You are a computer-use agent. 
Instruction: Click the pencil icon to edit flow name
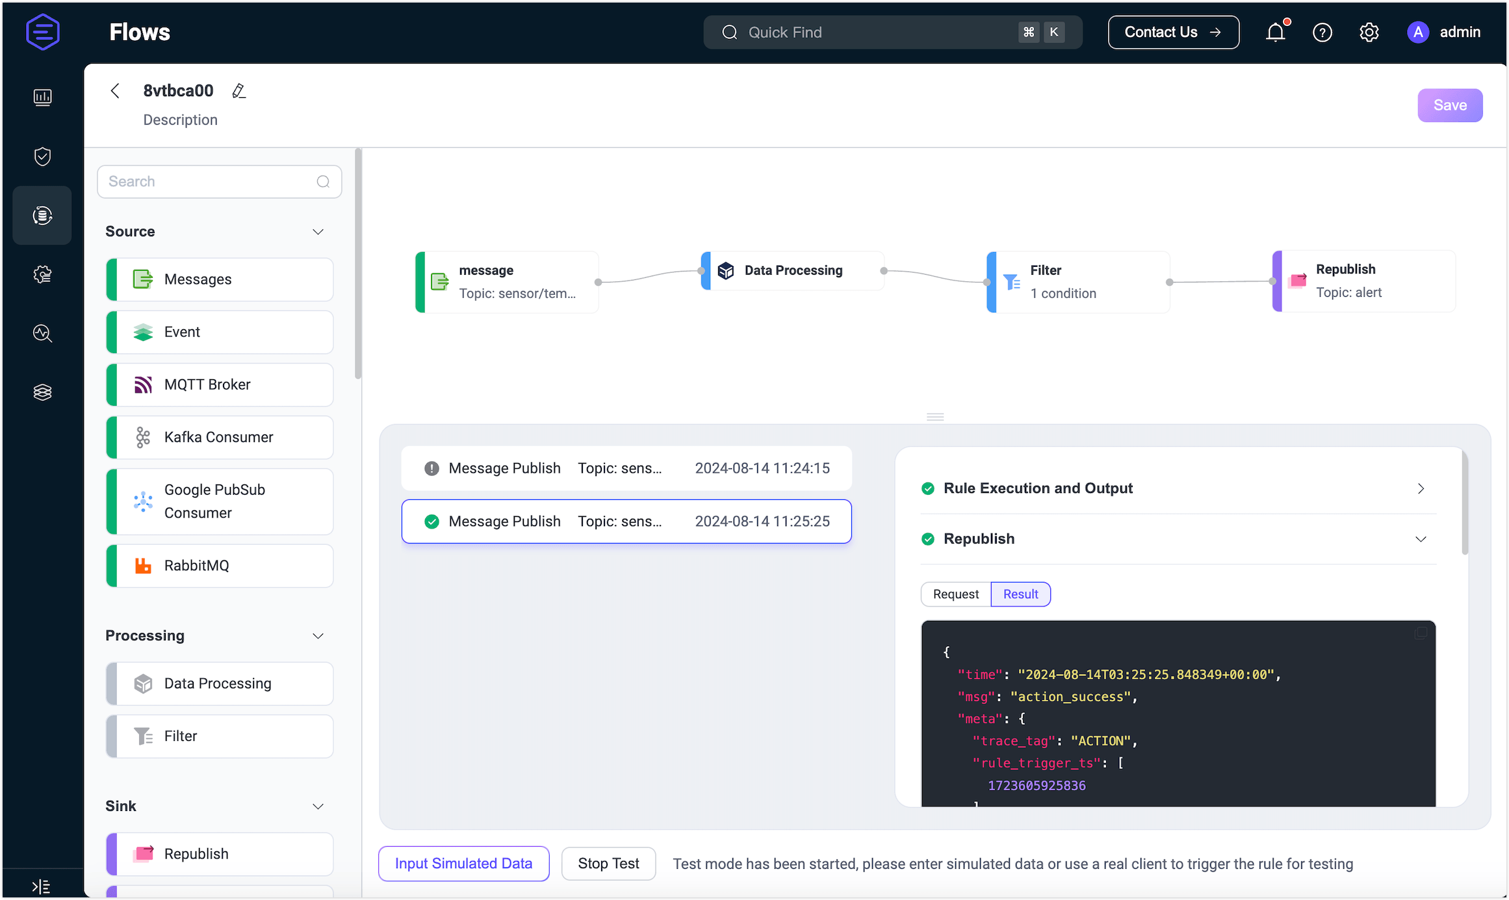[239, 91]
